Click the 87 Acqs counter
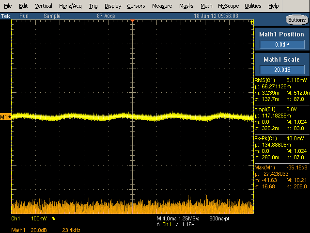310x233 pixels. [106, 16]
